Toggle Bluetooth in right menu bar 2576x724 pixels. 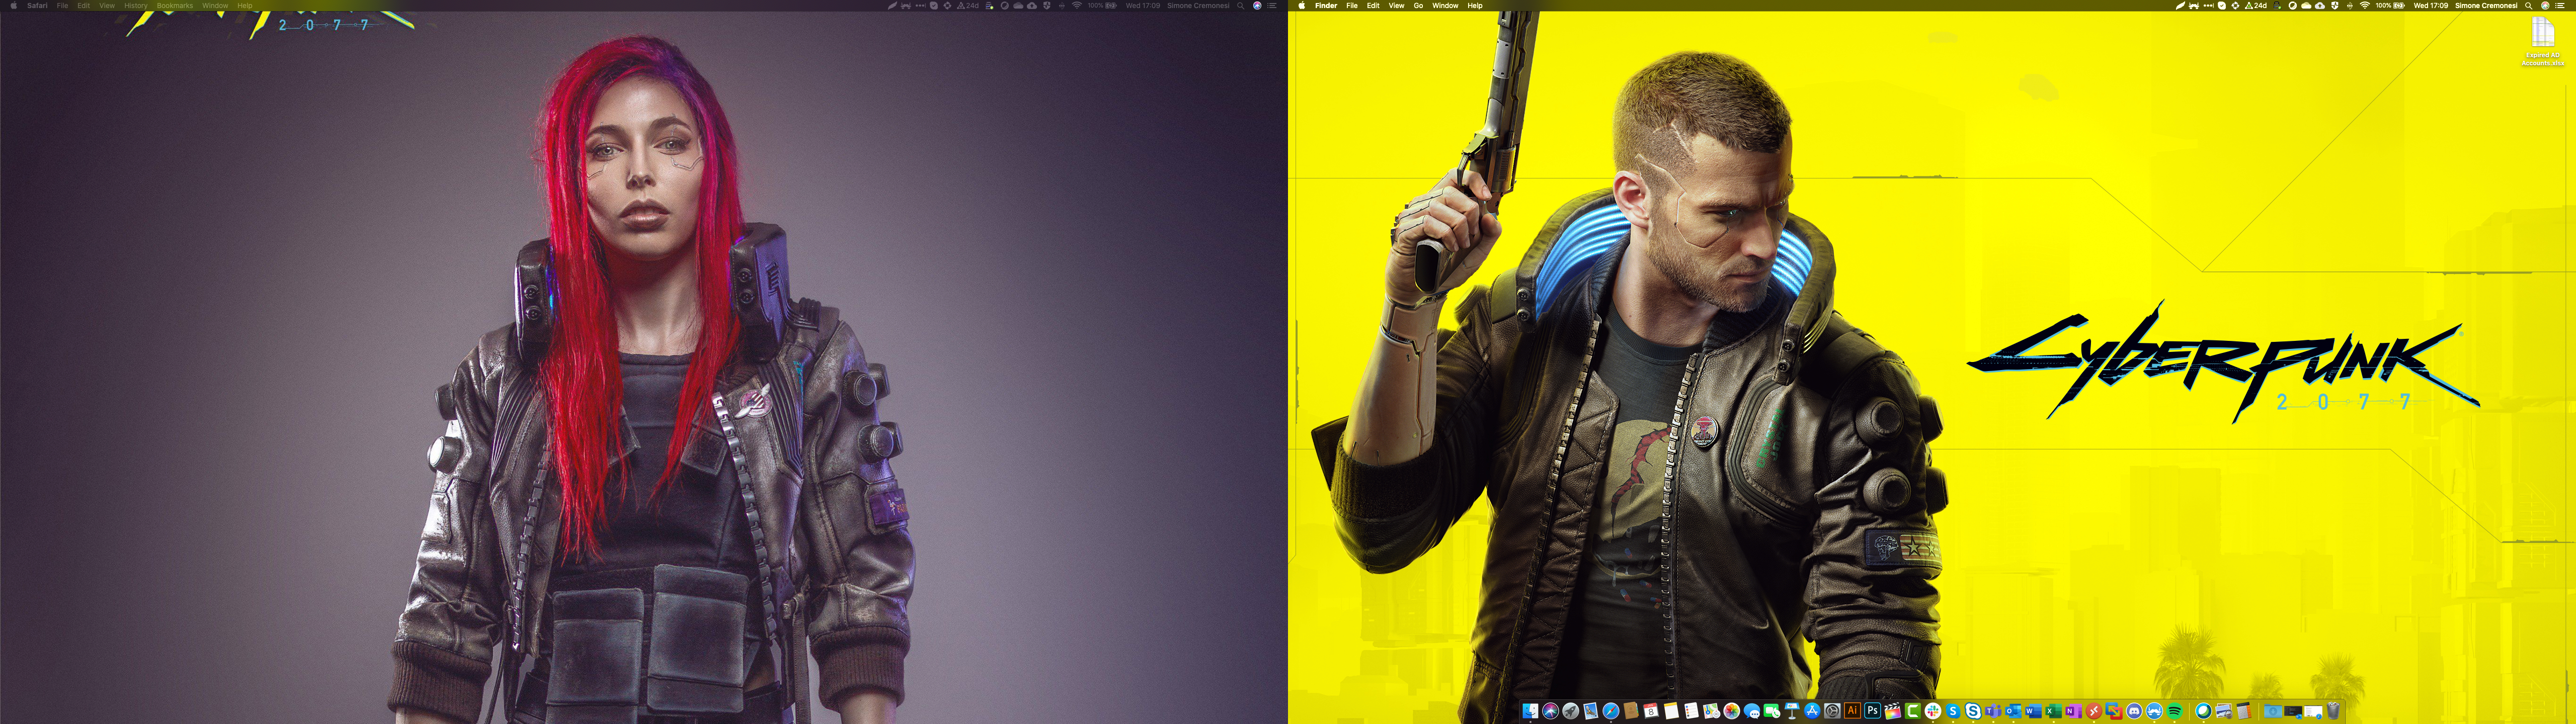click(2350, 6)
